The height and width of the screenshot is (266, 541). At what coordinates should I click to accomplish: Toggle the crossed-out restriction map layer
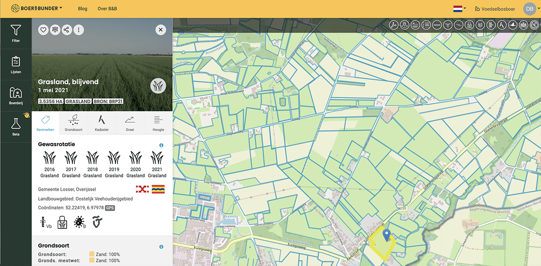pyautogui.click(x=535, y=25)
